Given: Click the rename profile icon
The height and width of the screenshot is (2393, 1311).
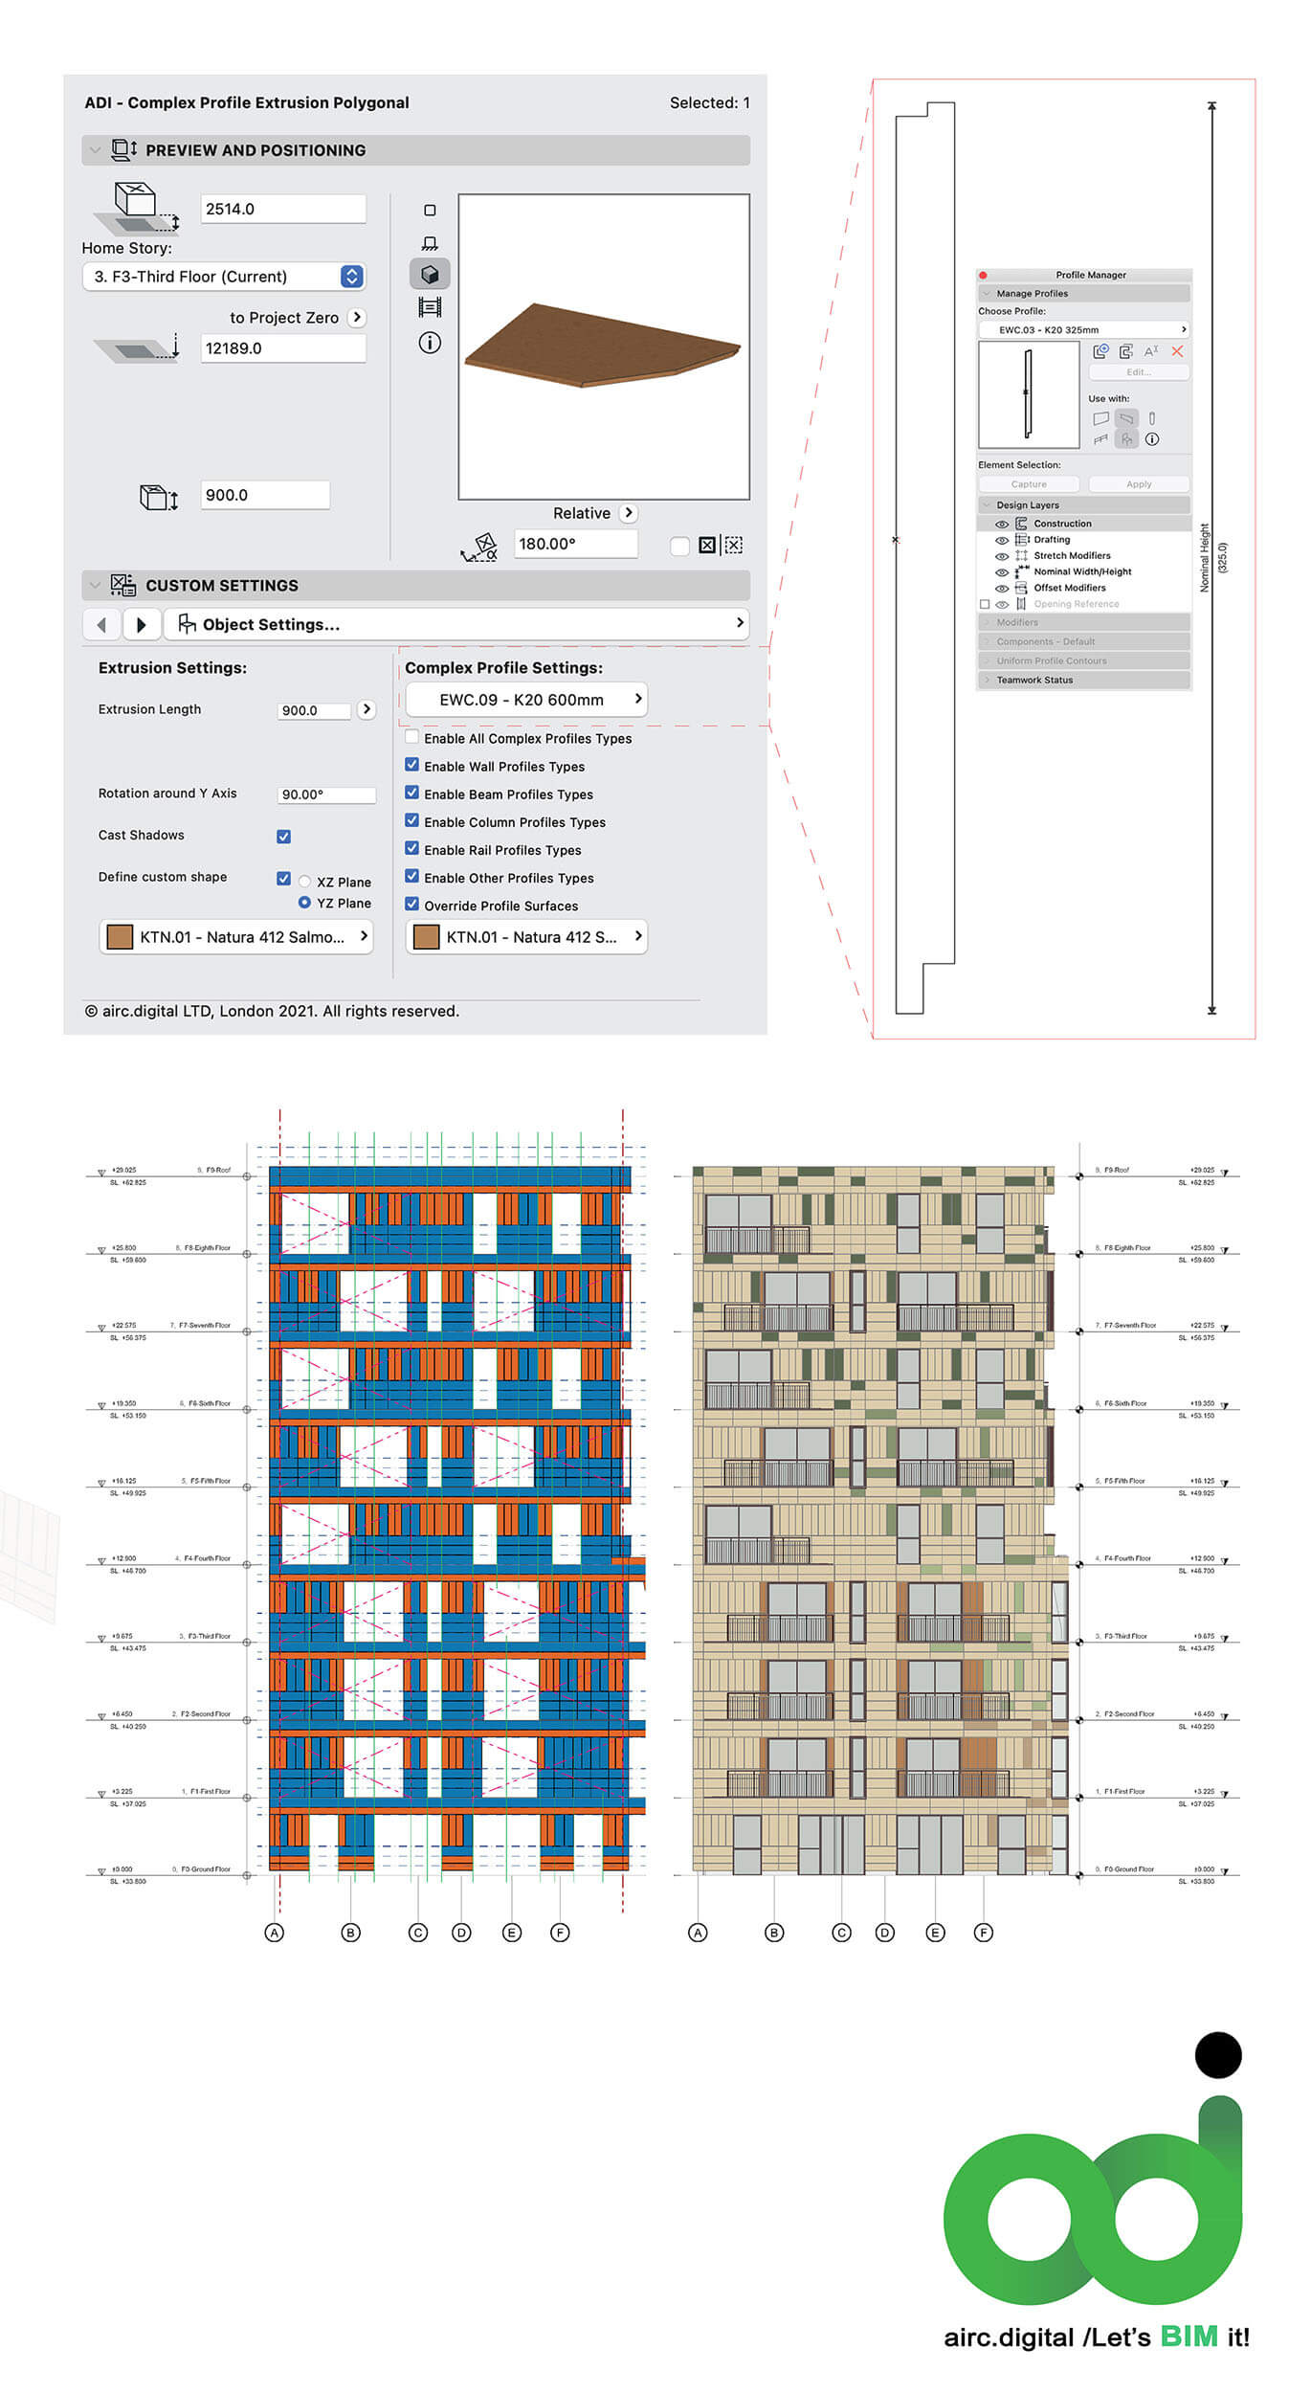Looking at the screenshot, I should click(x=1151, y=351).
